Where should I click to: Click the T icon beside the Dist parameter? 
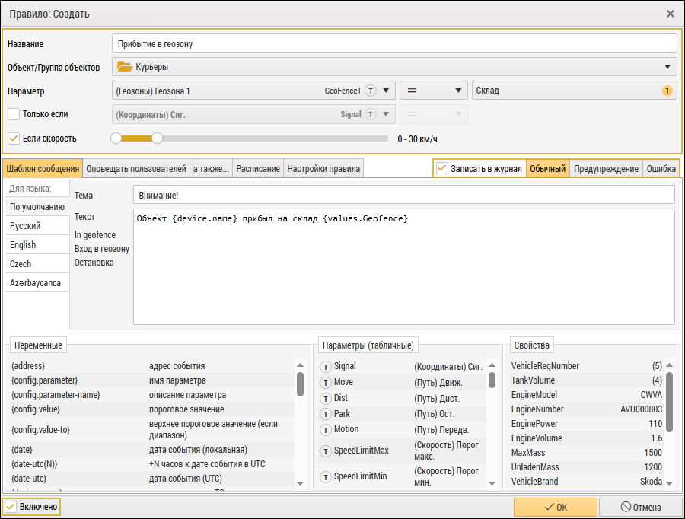coord(326,398)
